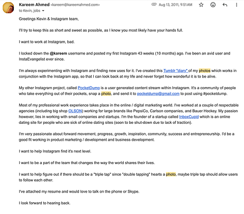
Task: Open the InboxCupid link
Action: 189,117
